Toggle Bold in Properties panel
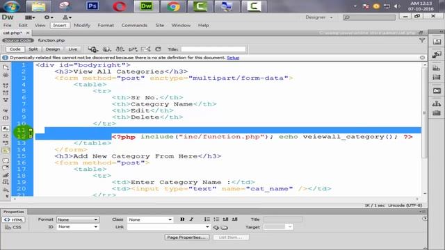 pos(182,219)
